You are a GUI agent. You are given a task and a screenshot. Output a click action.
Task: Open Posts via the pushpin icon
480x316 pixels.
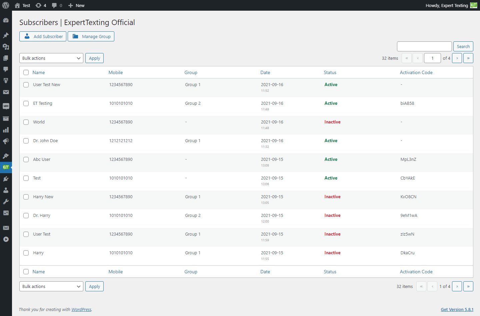pyautogui.click(x=6, y=35)
